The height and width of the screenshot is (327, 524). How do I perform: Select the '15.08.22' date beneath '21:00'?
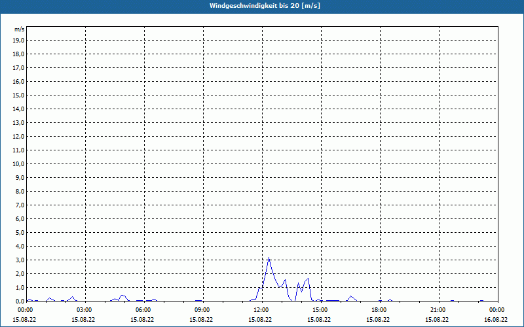[437, 320]
